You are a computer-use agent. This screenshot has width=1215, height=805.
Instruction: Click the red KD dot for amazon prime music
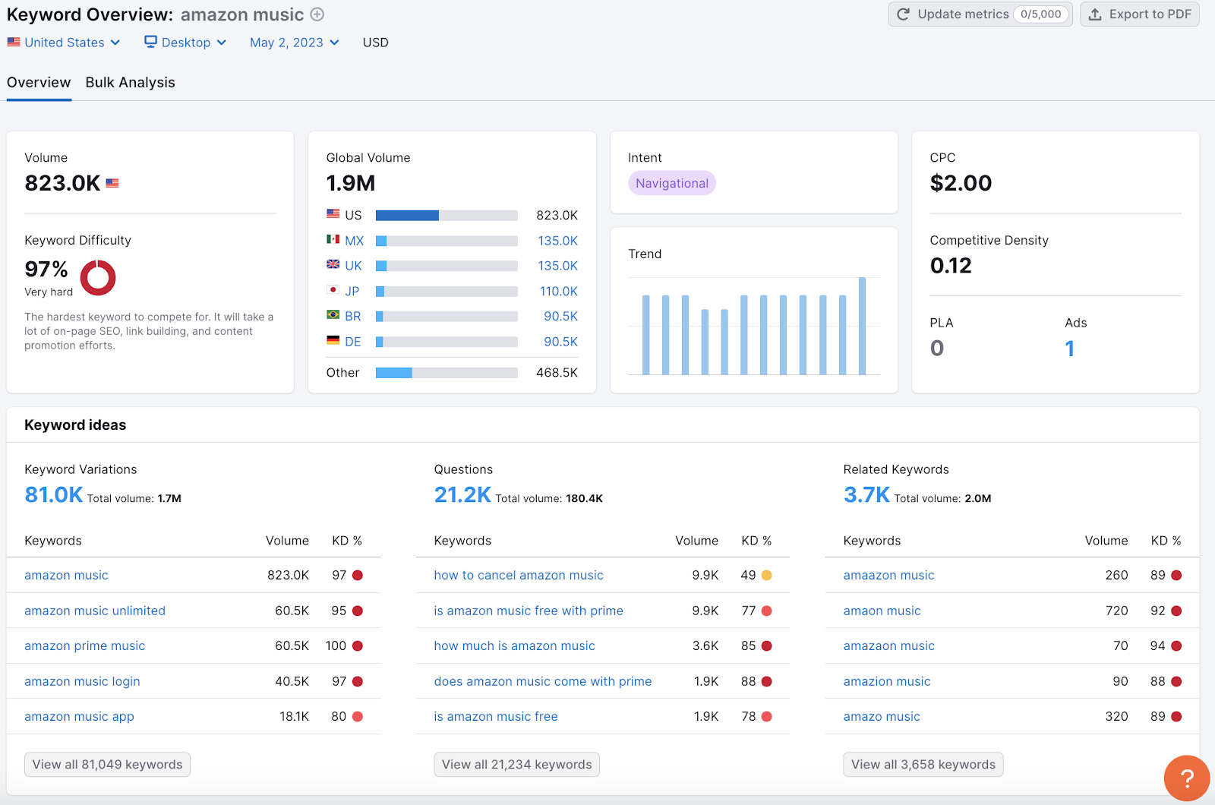click(x=358, y=646)
